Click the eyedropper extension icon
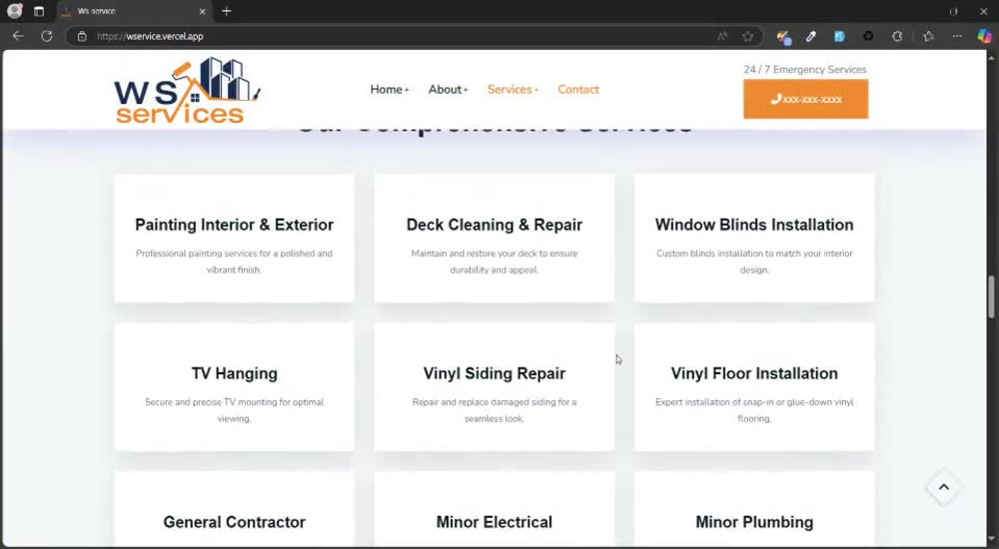999x549 pixels. tap(810, 36)
